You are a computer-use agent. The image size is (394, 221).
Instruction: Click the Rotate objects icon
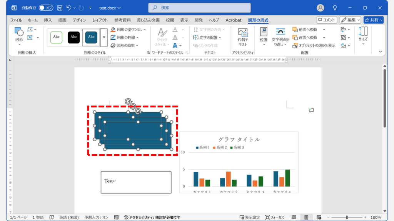pyautogui.click(x=344, y=45)
